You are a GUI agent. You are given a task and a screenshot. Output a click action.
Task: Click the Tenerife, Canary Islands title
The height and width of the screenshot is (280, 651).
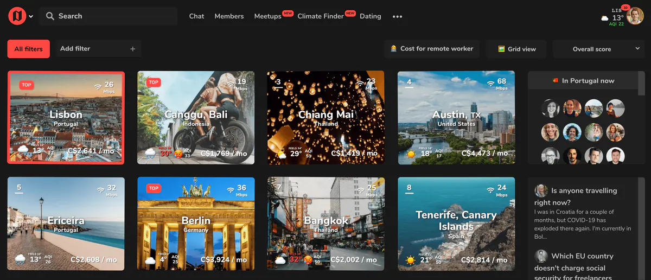[456, 220]
